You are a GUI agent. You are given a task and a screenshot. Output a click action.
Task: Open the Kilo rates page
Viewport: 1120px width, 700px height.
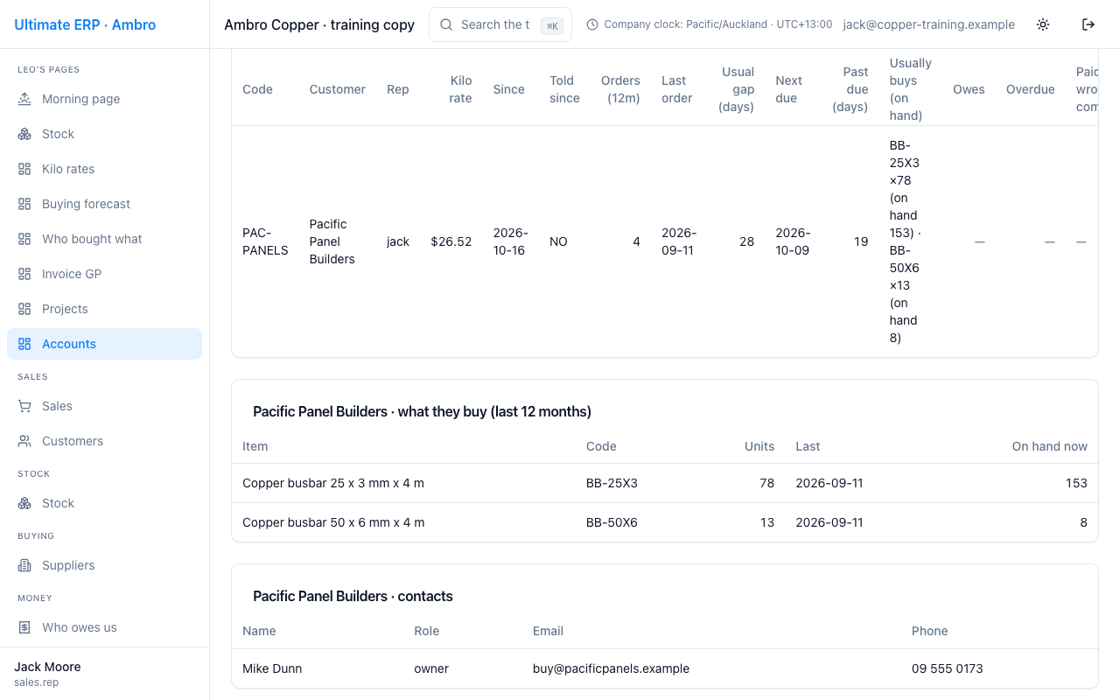click(105, 169)
